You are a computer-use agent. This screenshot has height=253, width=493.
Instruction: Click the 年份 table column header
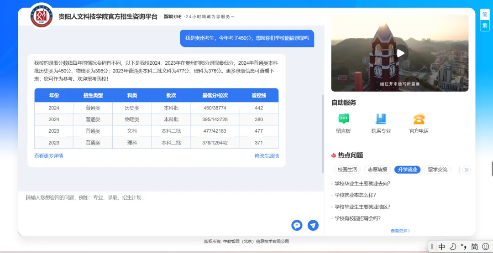click(54, 95)
